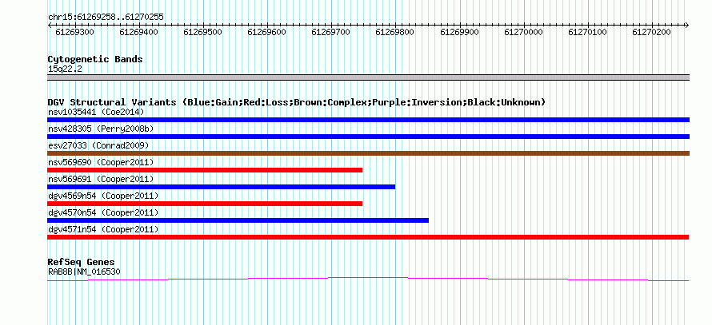Click the 61270100 ruler position
This screenshot has height=325, width=712.
587,32
